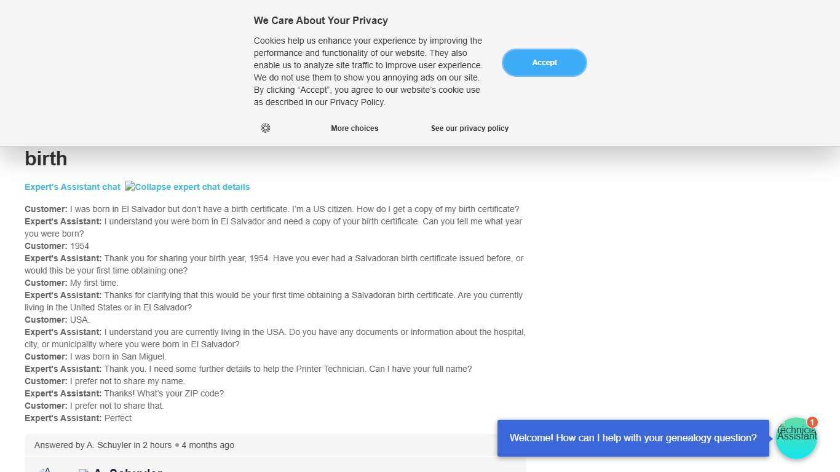Click the "4 months ago" timestamp
The width and height of the screenshot is (840, 472).
(x=208, y=445)
